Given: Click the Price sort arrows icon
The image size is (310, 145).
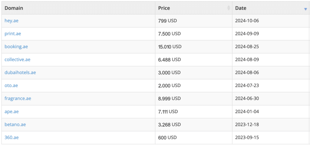Looking at the screenshot, I should (229, 8).
